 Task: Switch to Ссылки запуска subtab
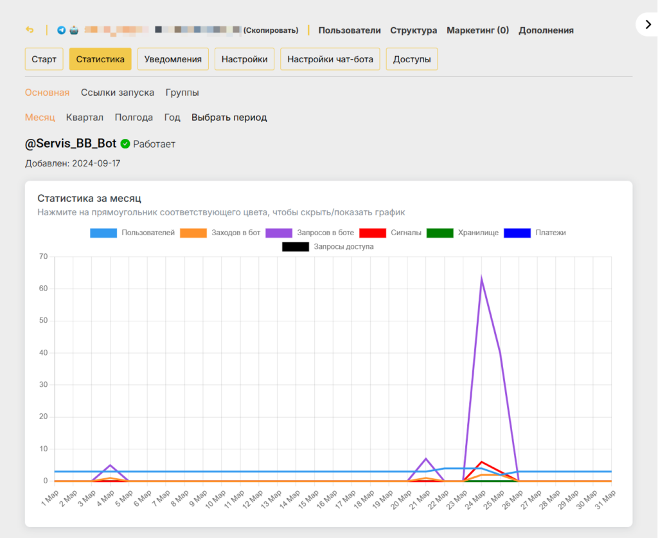[x=118, y=93]
